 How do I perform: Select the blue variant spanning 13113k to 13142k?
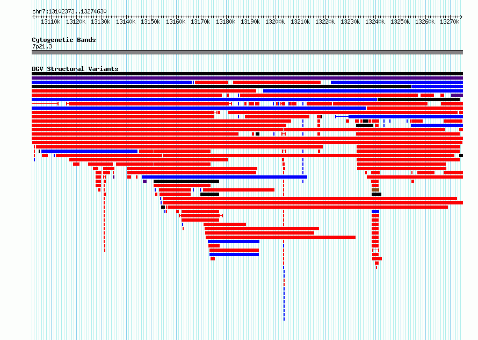coord(89,151)
